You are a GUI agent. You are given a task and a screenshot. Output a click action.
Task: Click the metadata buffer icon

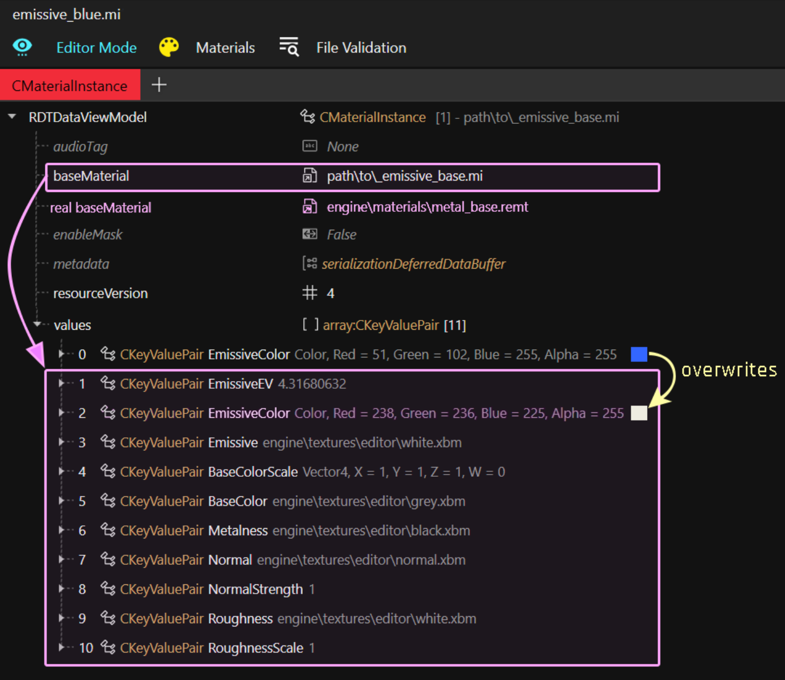pos(310,264)
